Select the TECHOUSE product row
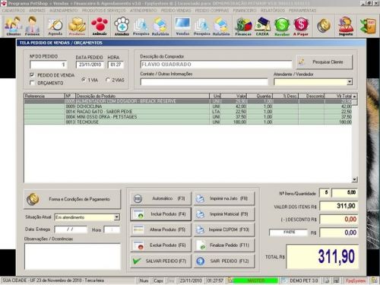 click(188, 122)
